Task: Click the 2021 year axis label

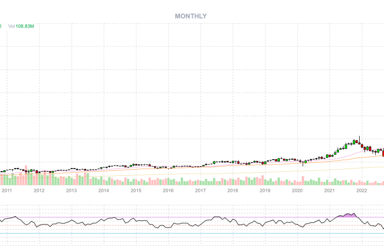Action: pos(329,190)
